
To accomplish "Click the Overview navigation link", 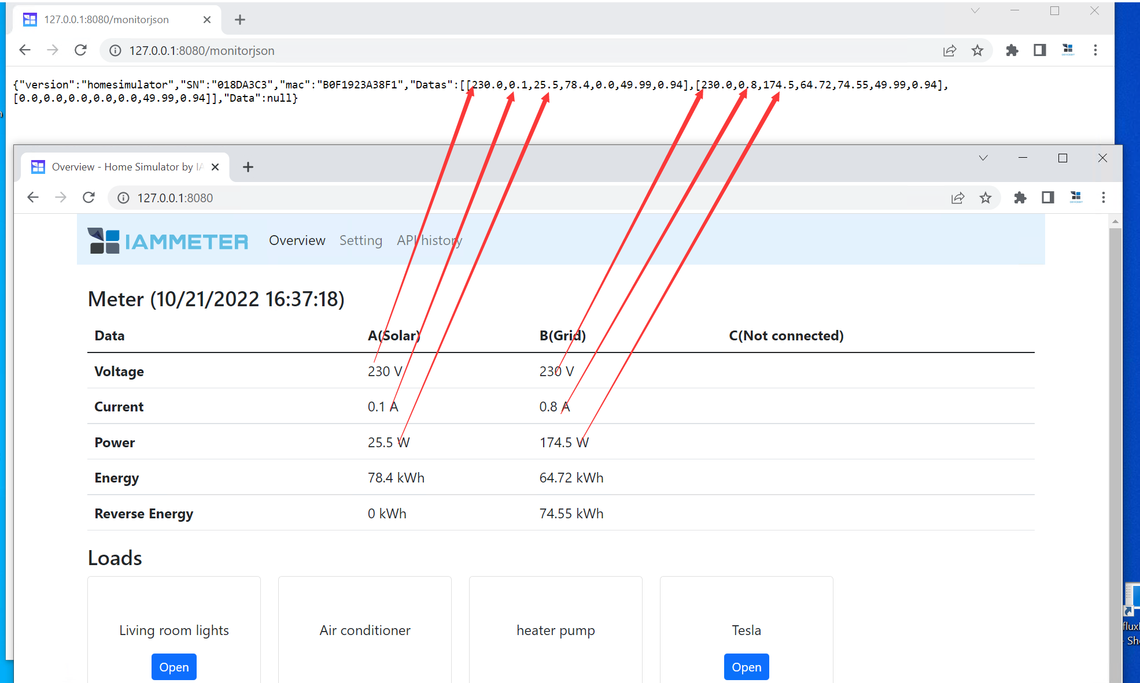I will pos(297,240).
